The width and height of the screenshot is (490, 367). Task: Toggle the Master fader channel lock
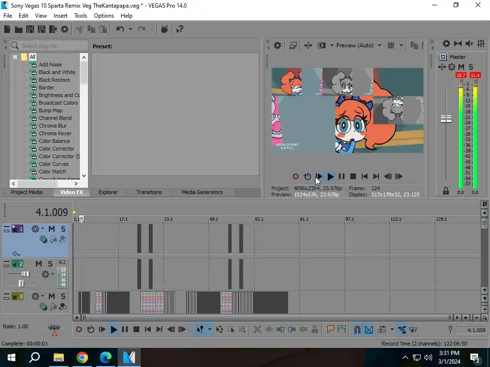coord(445,190)
